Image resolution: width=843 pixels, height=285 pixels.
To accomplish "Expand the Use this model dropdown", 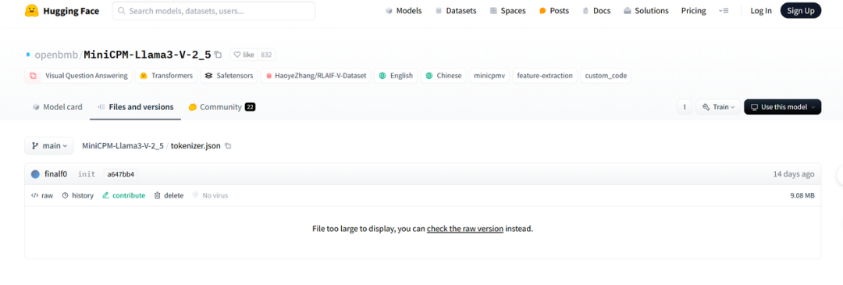I will pos(782,107).
